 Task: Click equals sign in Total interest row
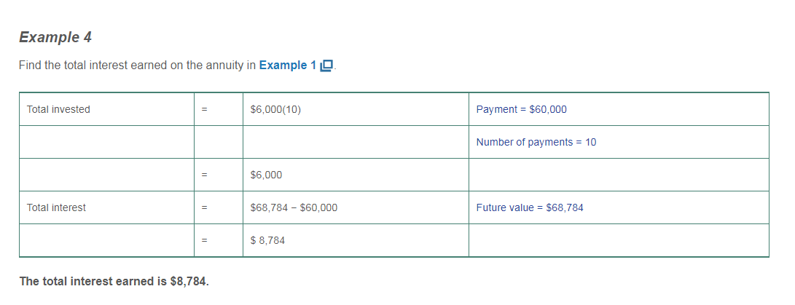205,207
